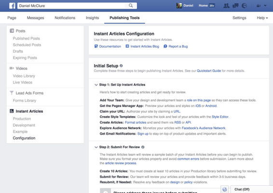Image resolution: width=273 pixels, height=193 pixels.
Task: Open Example under Instant Articles
Action: pyautogui.click(x=20, y=131)
